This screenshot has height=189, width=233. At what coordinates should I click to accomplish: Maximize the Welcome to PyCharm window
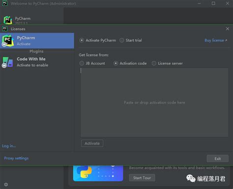213,3
